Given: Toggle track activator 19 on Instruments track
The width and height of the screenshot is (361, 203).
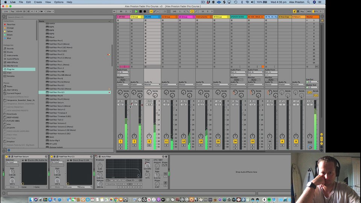Looking at the screenshot, I should (201, 141).
